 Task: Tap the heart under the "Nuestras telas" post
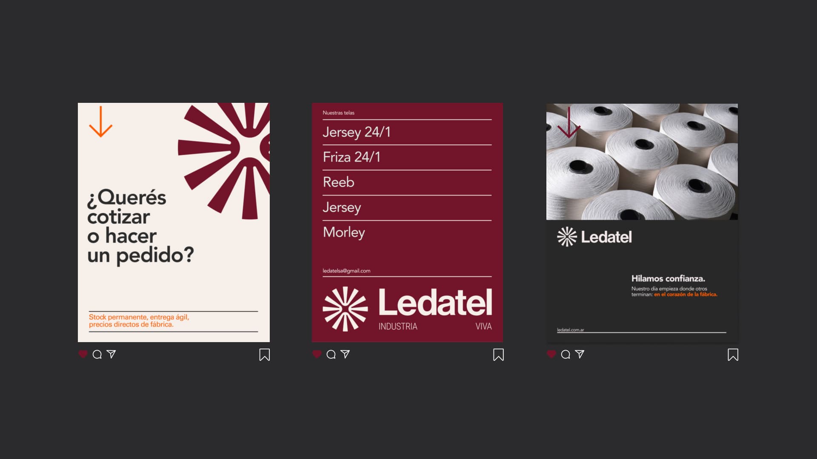coord(317,354)
